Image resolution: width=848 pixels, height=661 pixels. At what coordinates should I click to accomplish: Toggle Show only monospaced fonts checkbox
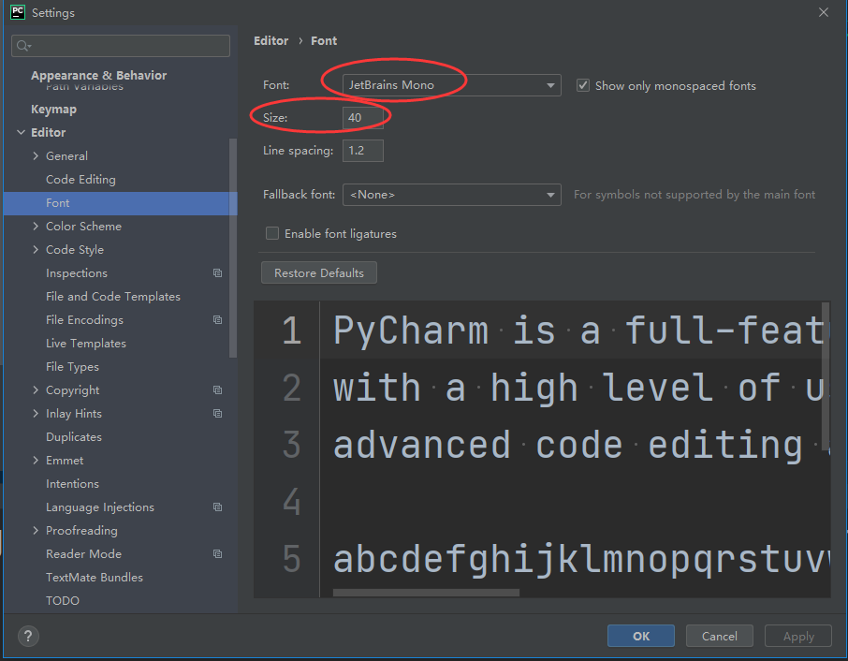pyautogui.click(x=582, y=85)
